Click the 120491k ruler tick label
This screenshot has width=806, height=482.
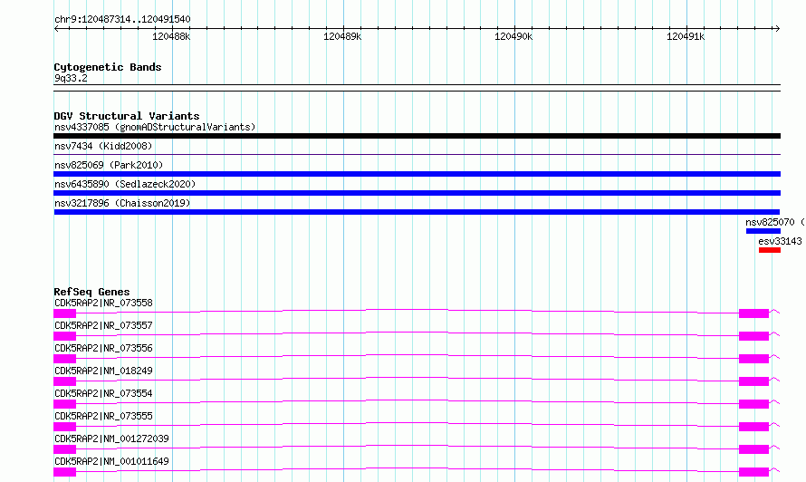686,36
